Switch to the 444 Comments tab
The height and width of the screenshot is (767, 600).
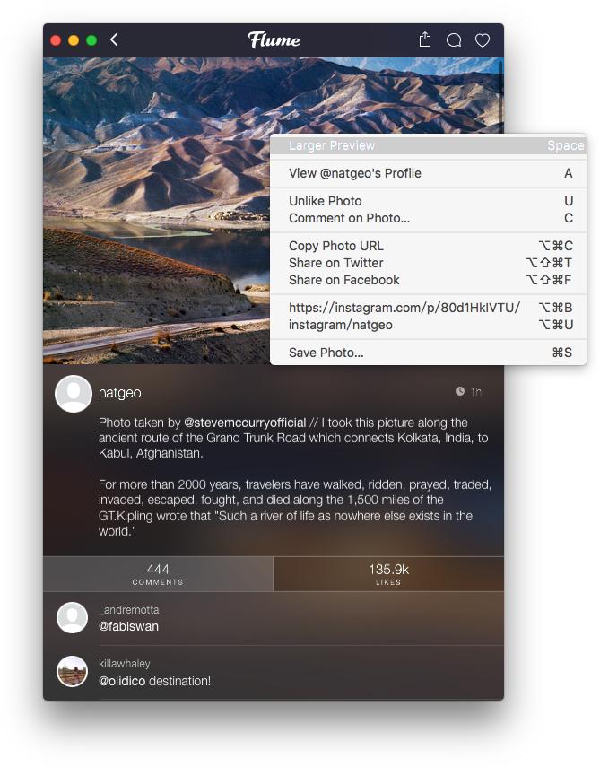click(x=158, y=574)
